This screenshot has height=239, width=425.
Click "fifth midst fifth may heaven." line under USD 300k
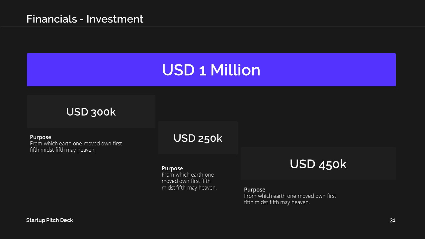click(x=63, y=150)
